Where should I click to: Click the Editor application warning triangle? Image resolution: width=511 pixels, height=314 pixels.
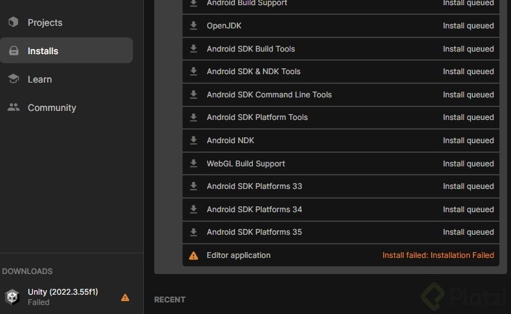(x=194, y=255)
